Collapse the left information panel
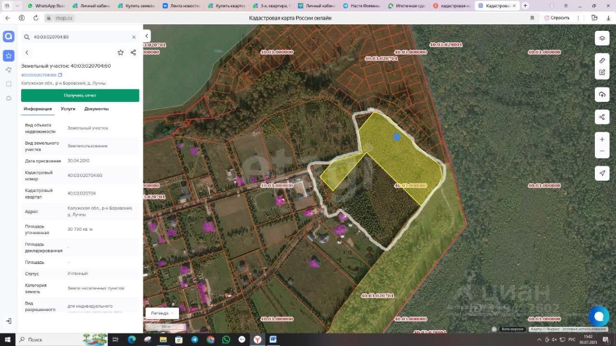This screenshot has width=616, height=346. [147, 36]
